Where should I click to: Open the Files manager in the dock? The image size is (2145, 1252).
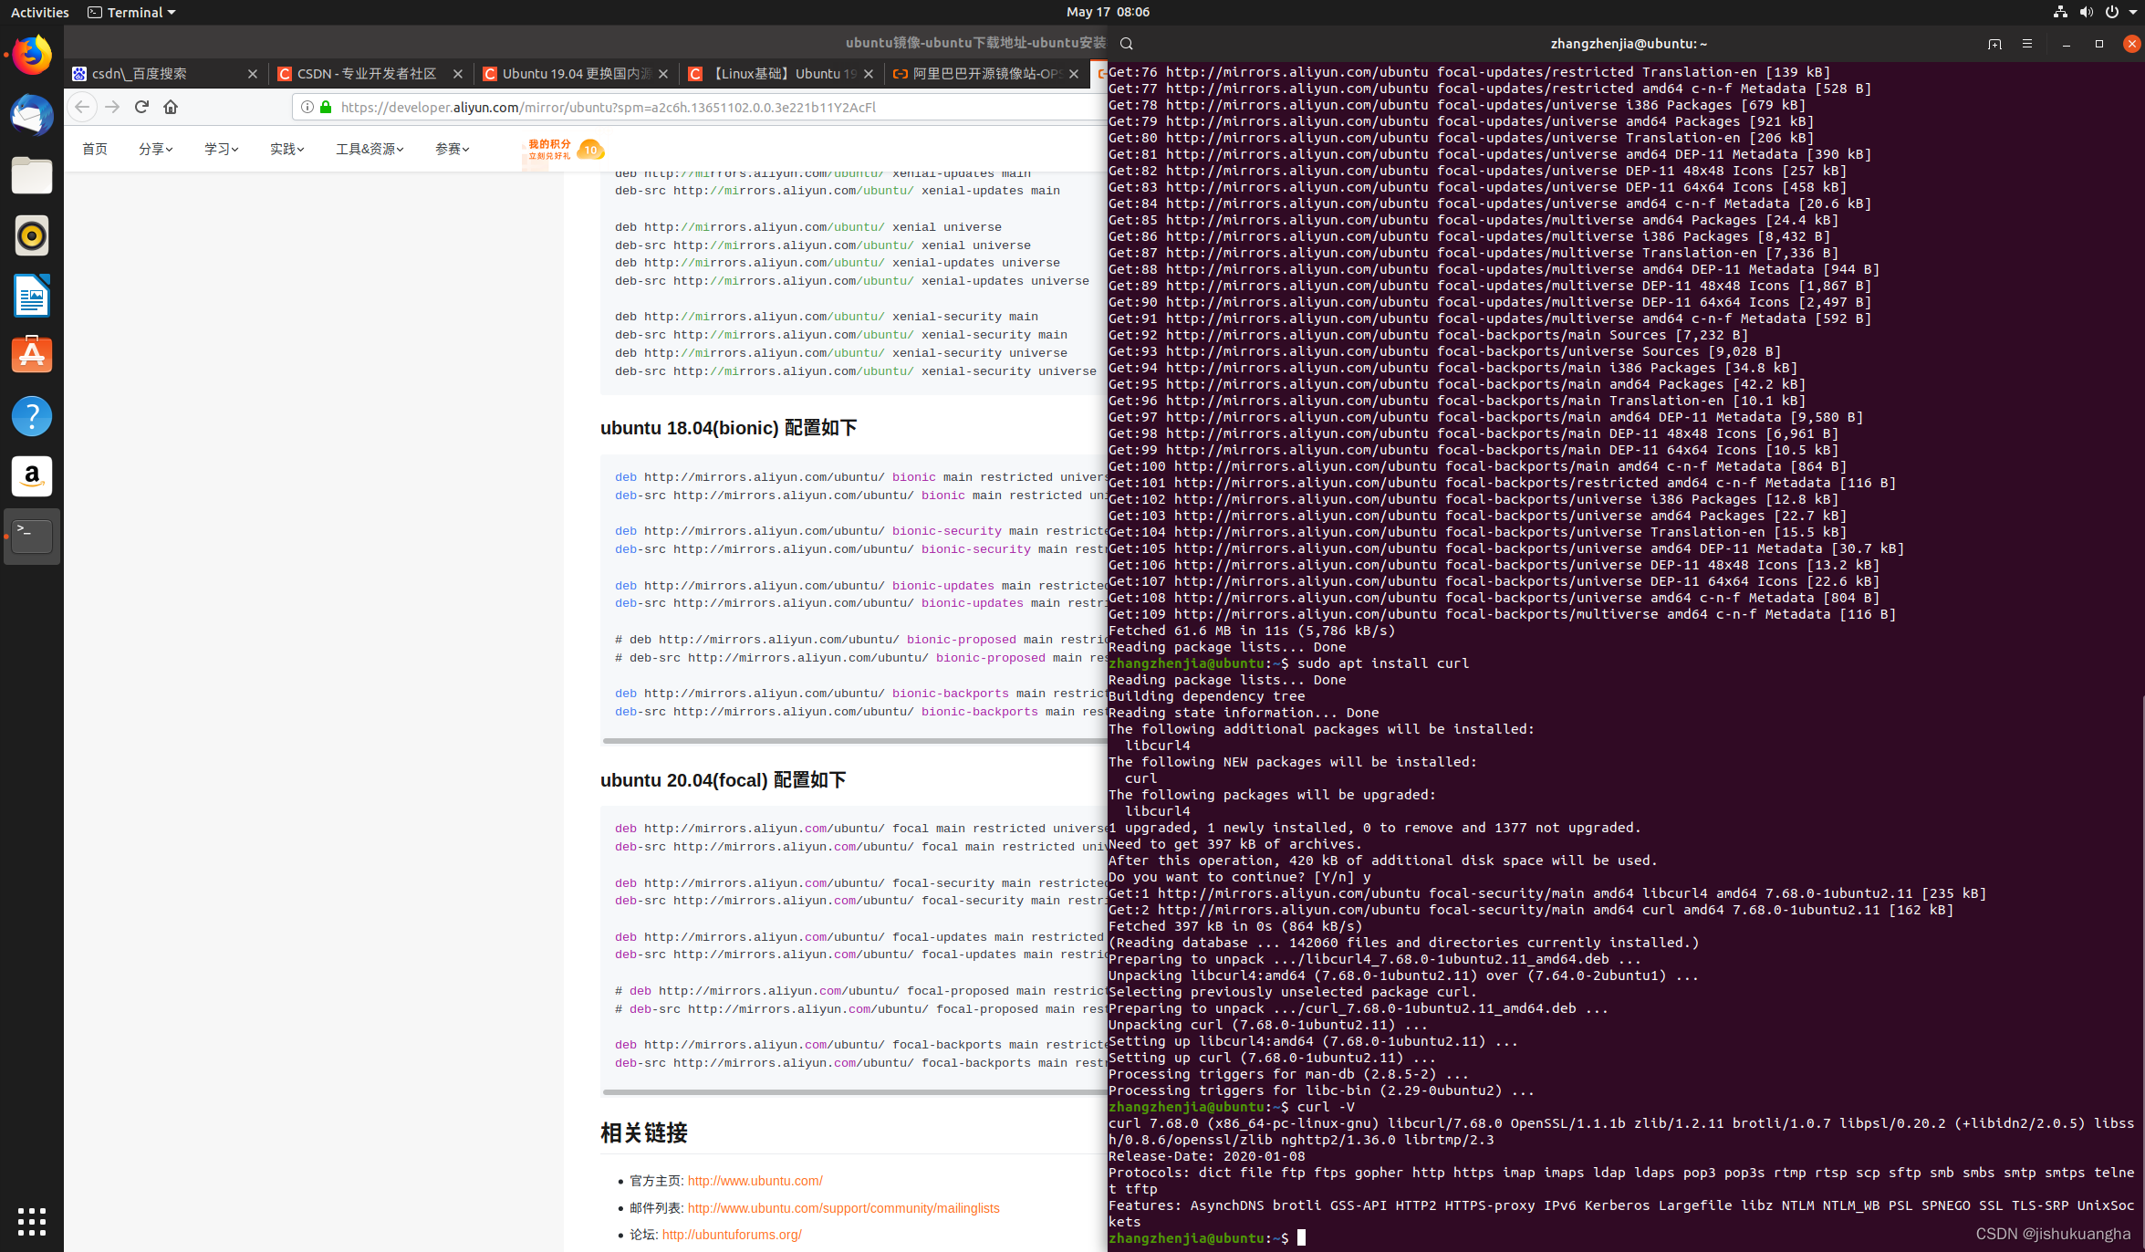[x=32, y=176]
